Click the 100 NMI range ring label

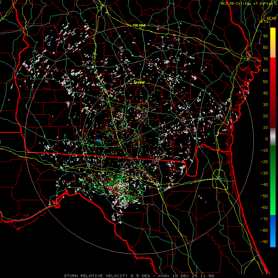[139, 25]
